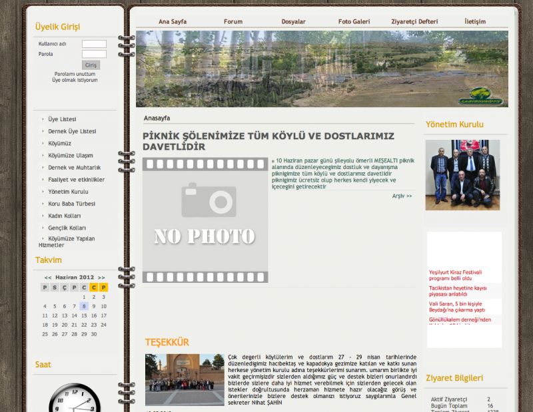The height and width of the screenshot is (412, 533).
Task: Open Faaliyet ve etkinlikler link
Action: [76, 180]
